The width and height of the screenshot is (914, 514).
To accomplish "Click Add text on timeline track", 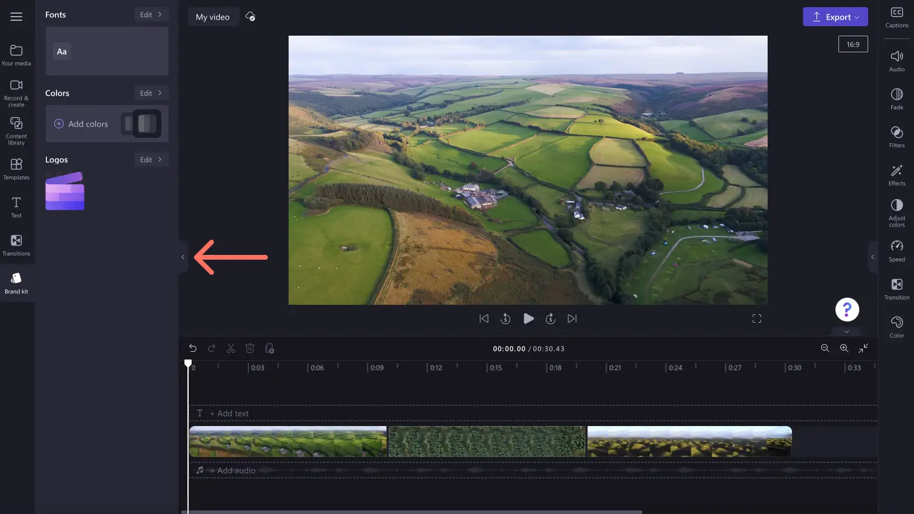I will (230, 414).
